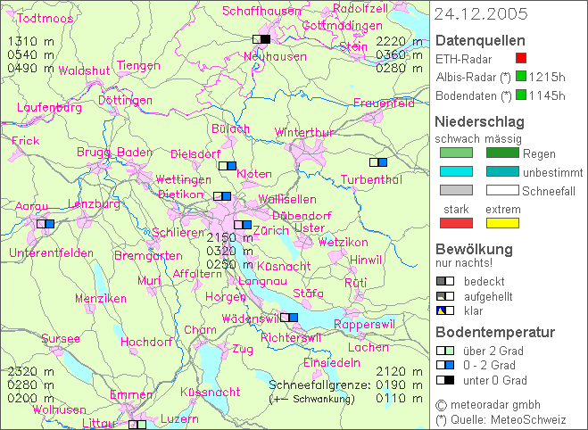
Task: Click the Frauenfeld city label
Action: 384,103
